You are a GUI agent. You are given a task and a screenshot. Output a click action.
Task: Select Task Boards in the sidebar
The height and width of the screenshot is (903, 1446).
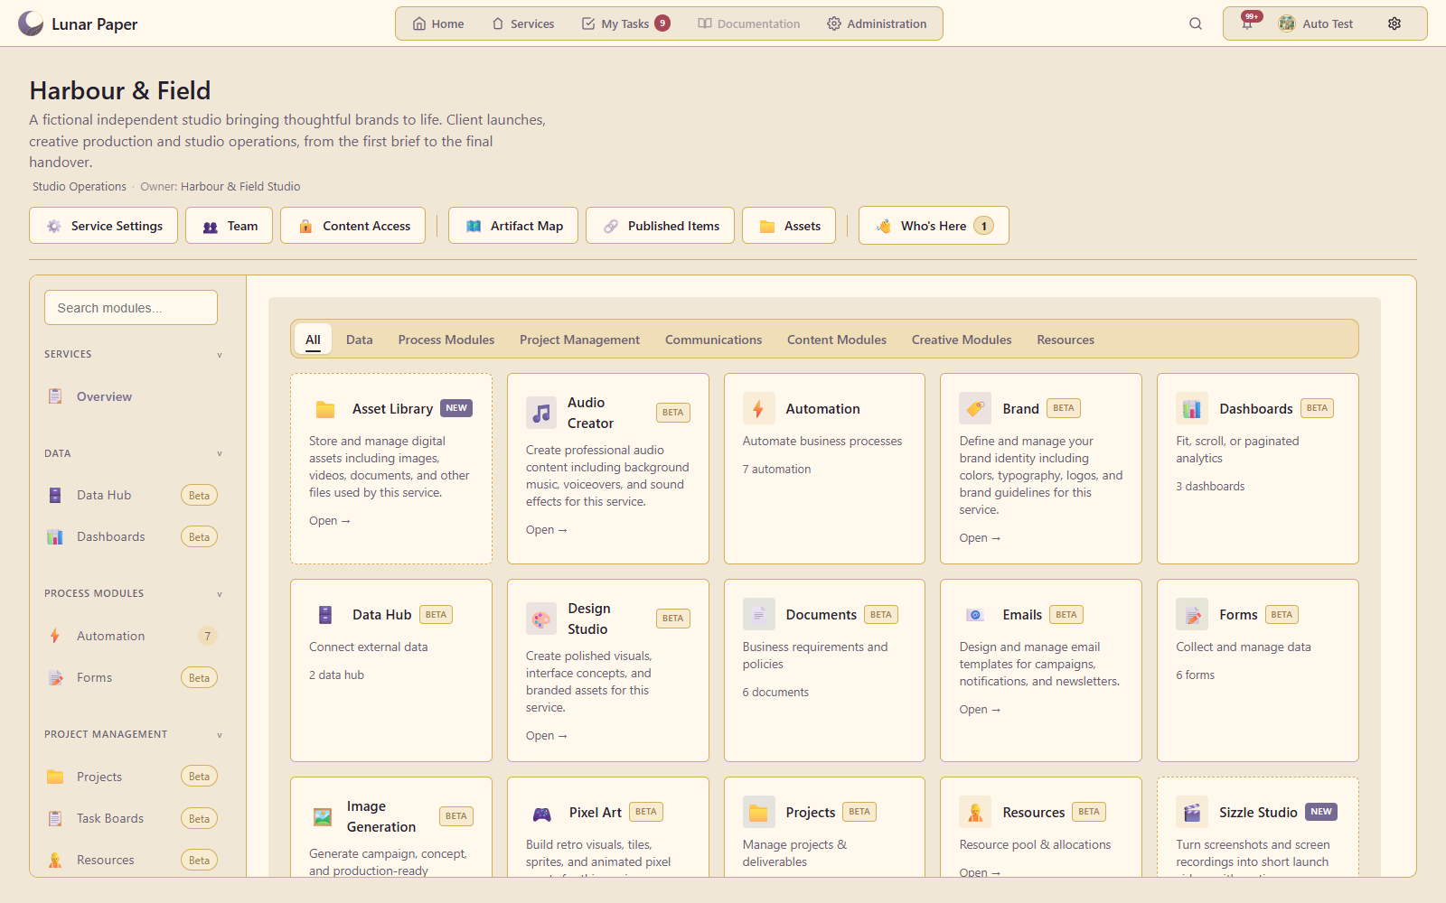coord(131,818)
